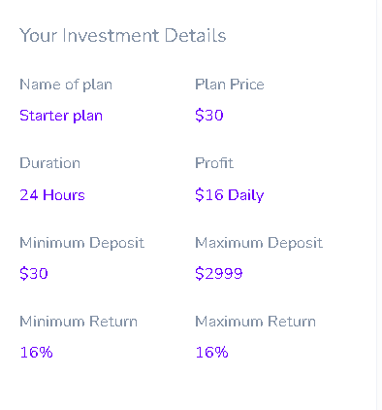
Task: Select the Minimum Deposit label
Action: 81,243
